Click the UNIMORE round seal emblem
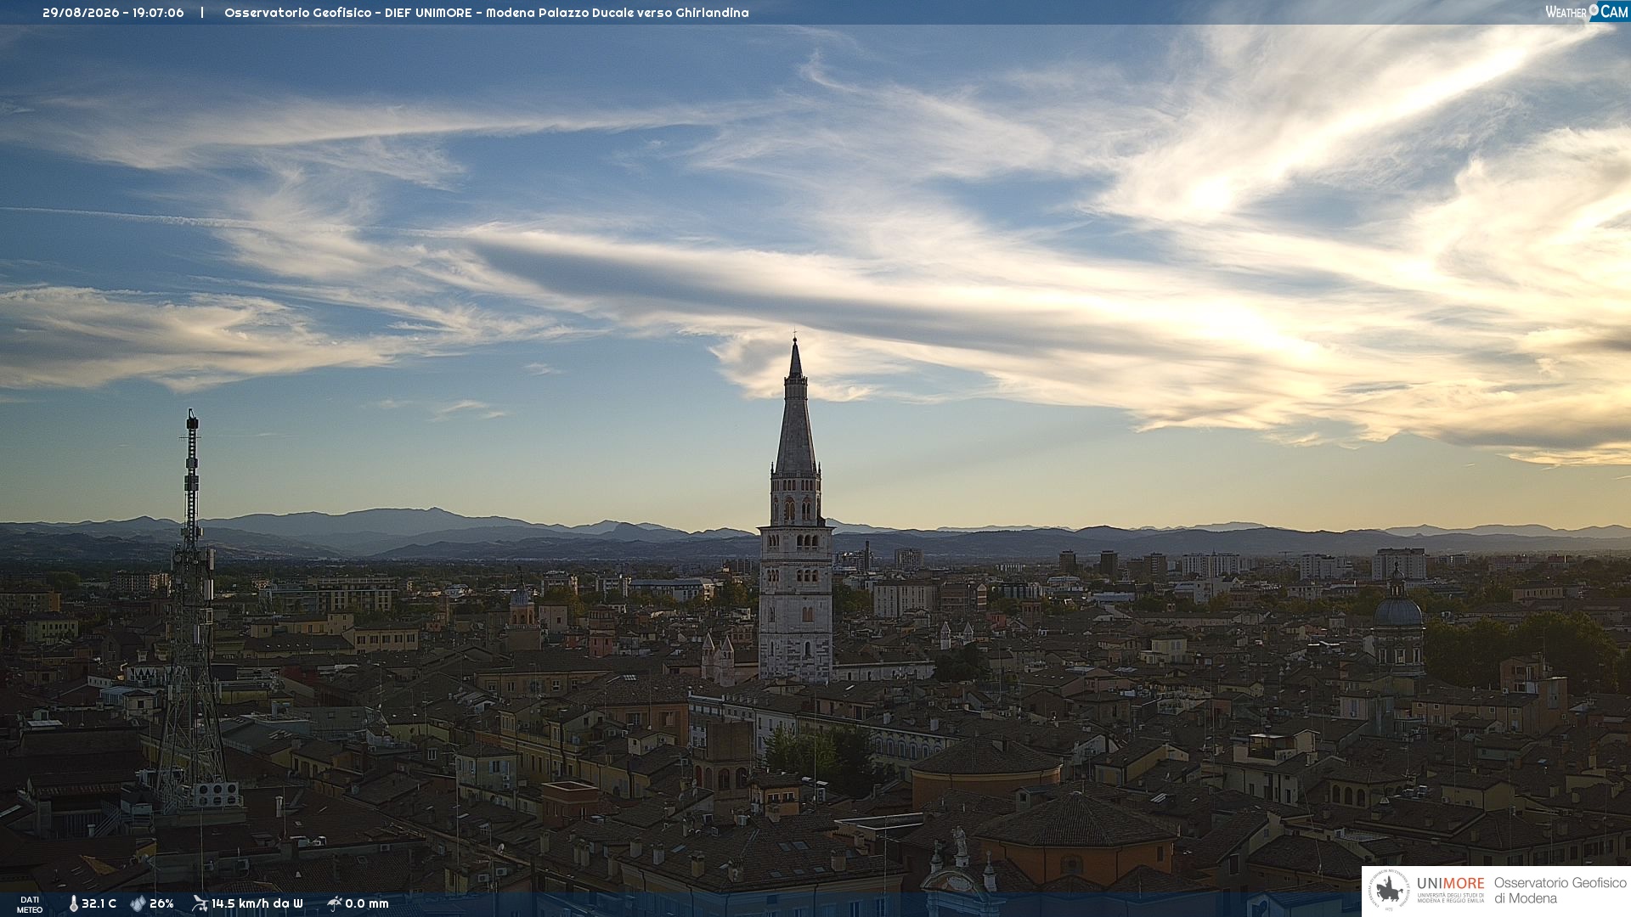The height and width of the screenshot is (917, 1631). click(x=1389, y=891)
